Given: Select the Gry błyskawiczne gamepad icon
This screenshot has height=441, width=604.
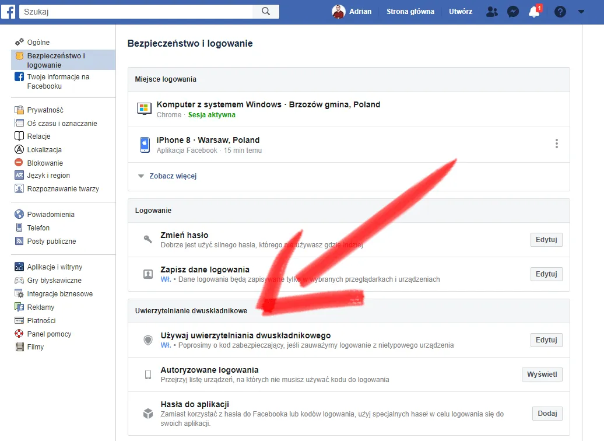Looking at the screenshot, I should [x=20, y=280].
